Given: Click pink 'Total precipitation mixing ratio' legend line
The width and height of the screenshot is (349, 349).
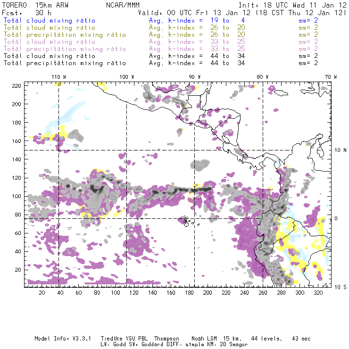Looking at the screenshot, I should [65, 49].
